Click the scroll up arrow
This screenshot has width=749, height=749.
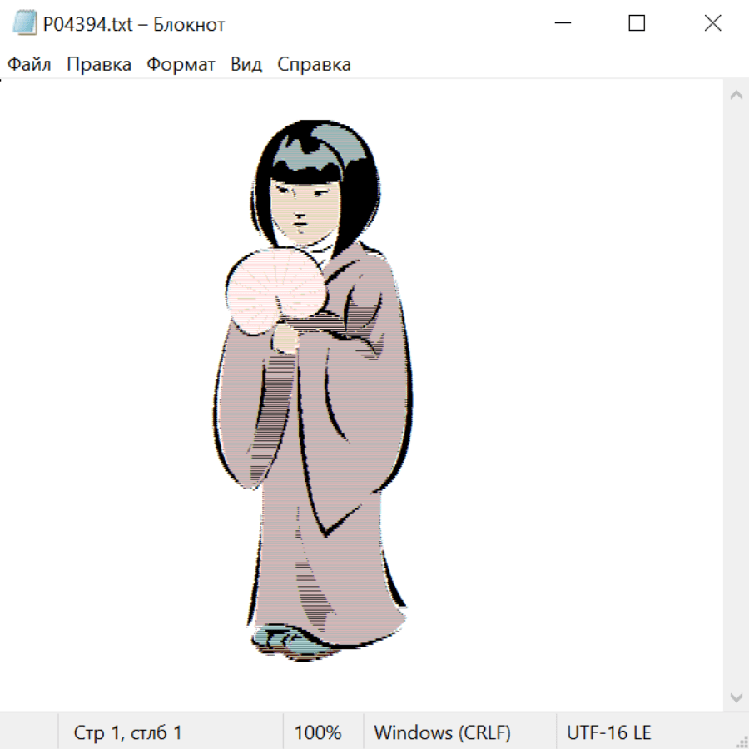[x=736, y=95]
